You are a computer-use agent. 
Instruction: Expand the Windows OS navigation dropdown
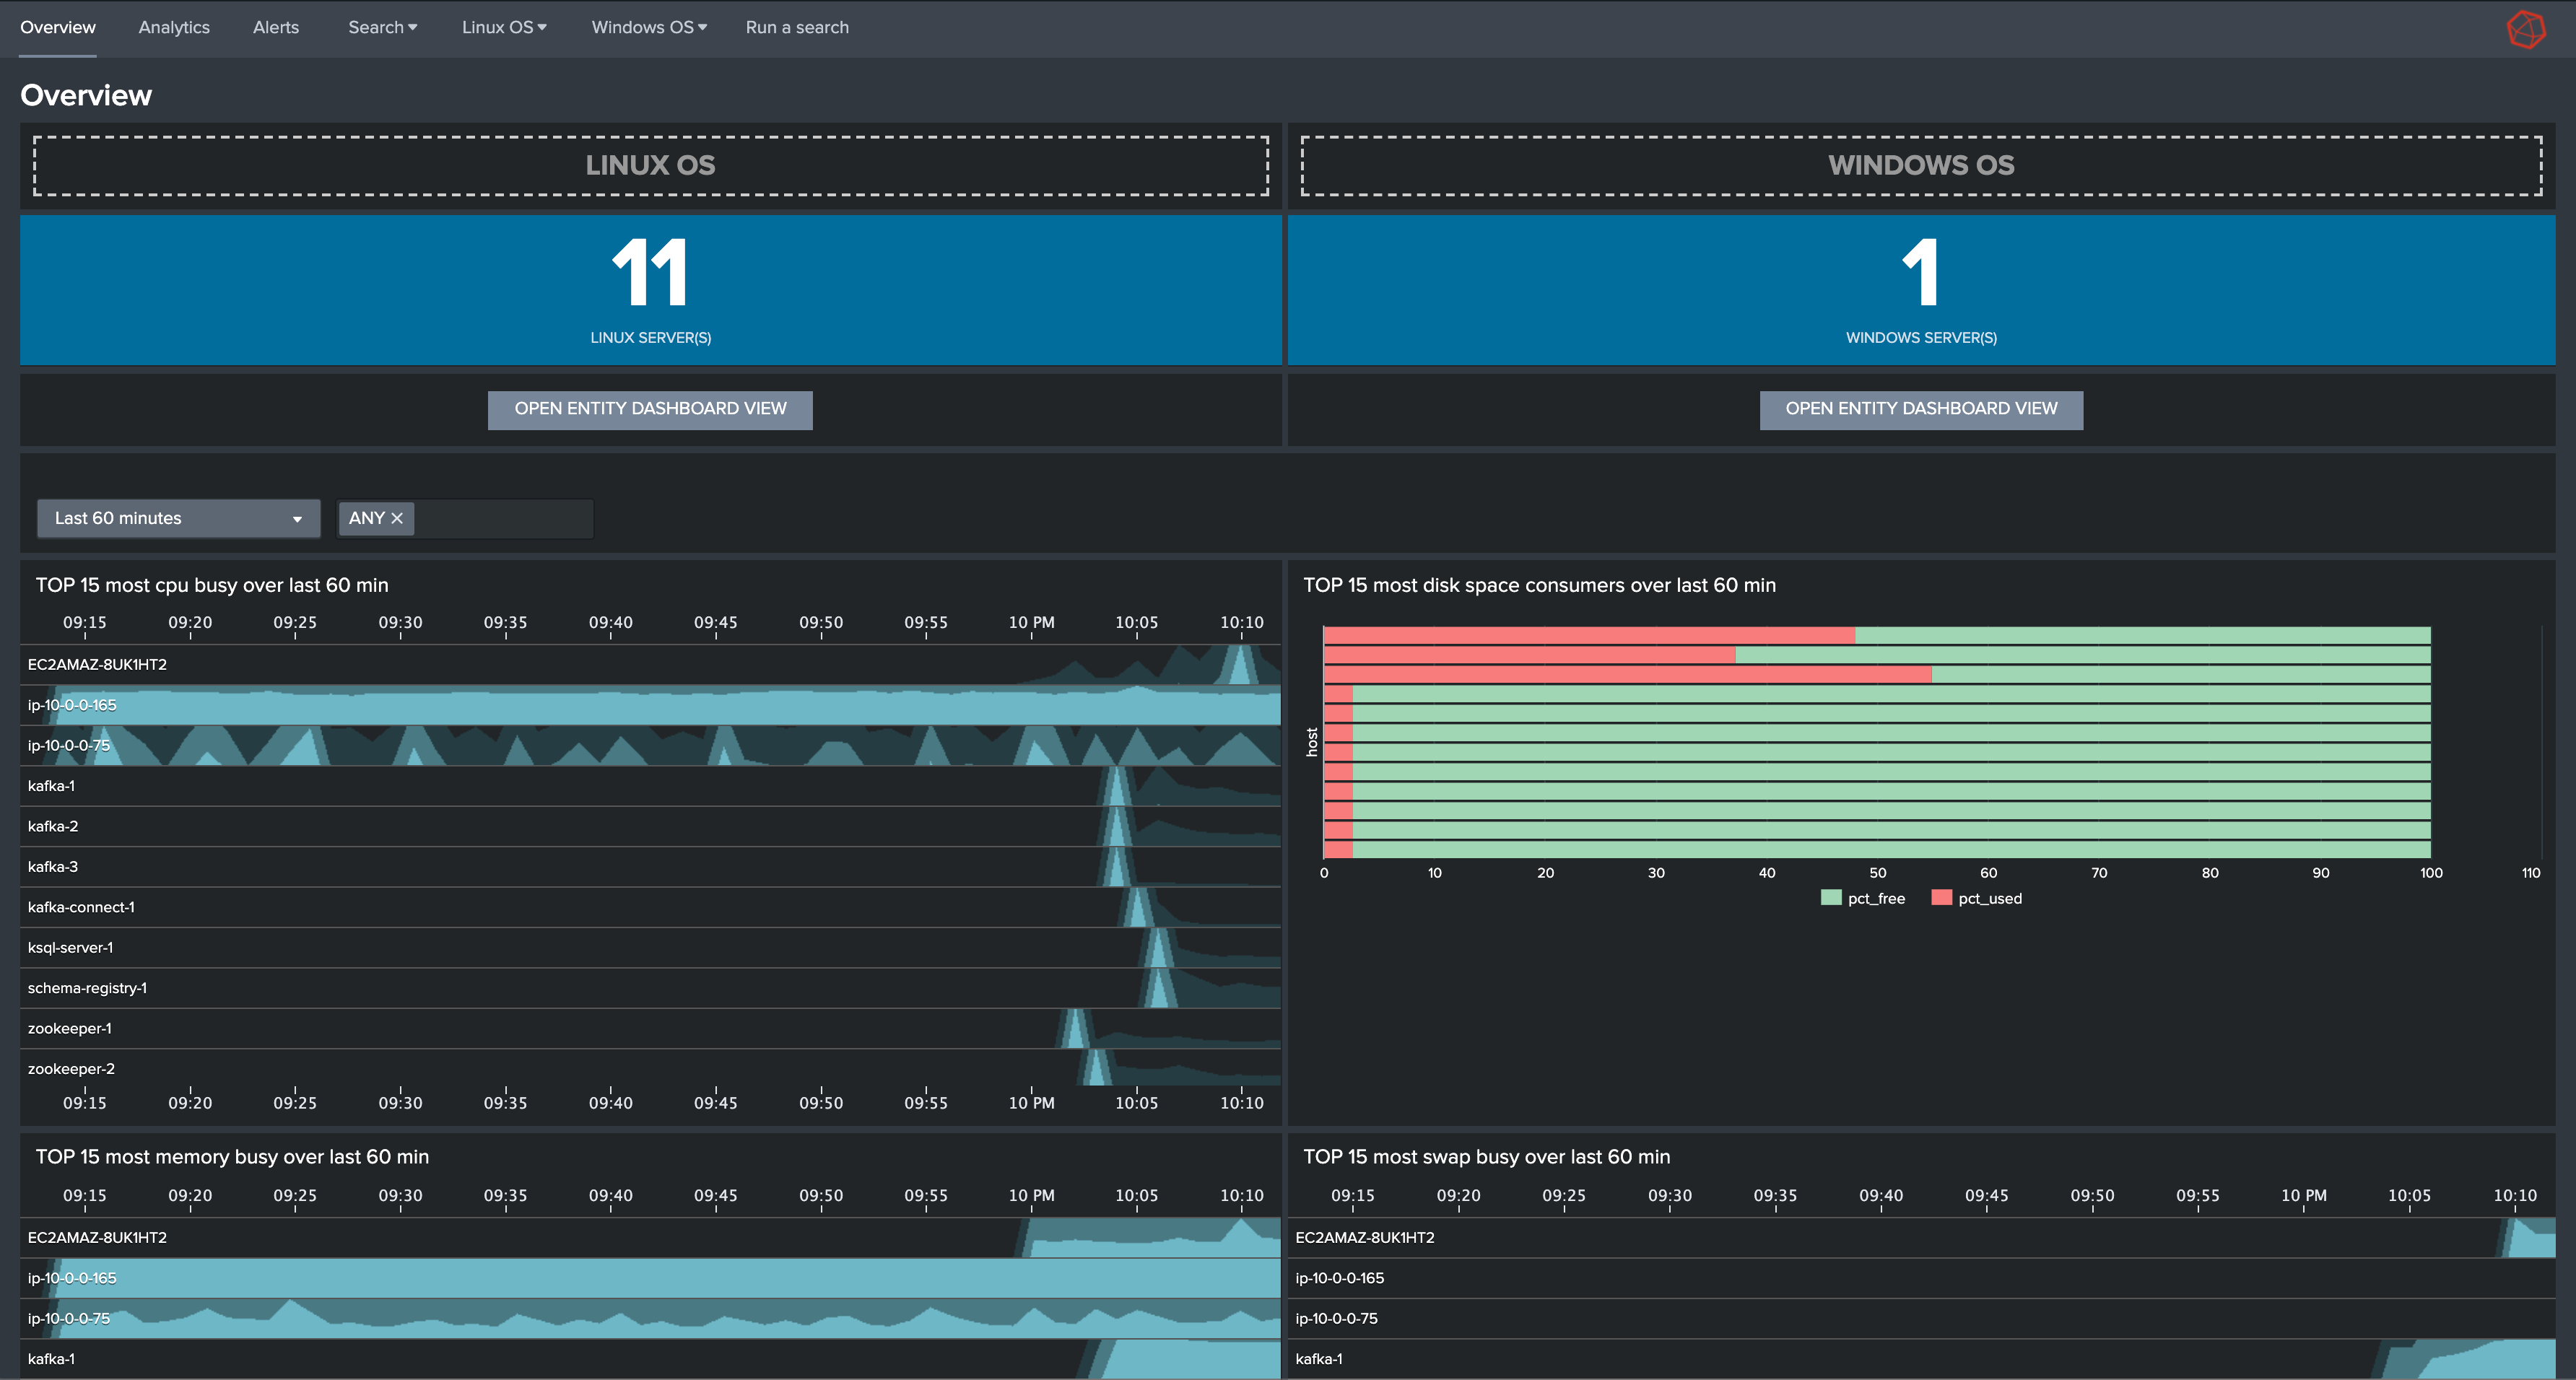(648, 28)
